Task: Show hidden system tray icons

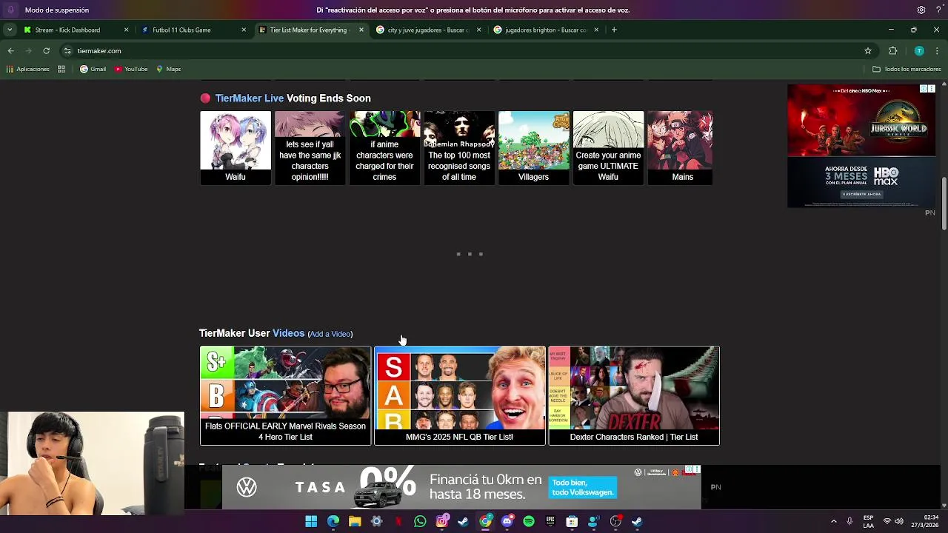Action: (833, 522)
